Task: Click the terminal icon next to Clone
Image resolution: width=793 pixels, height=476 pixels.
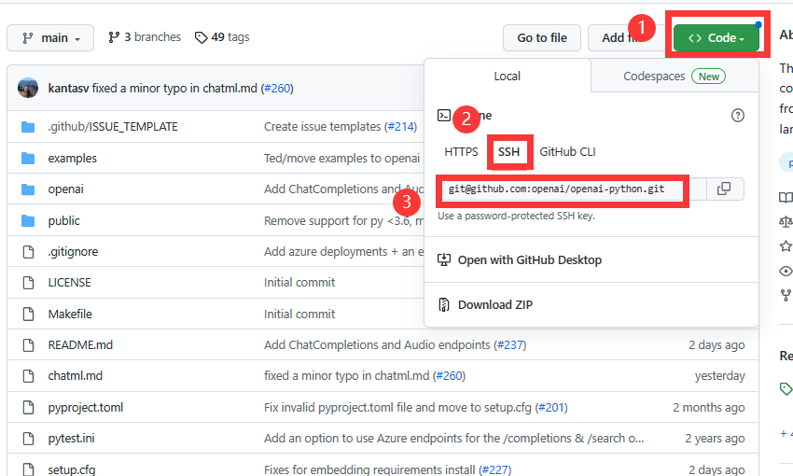Action: click(444, 116)
